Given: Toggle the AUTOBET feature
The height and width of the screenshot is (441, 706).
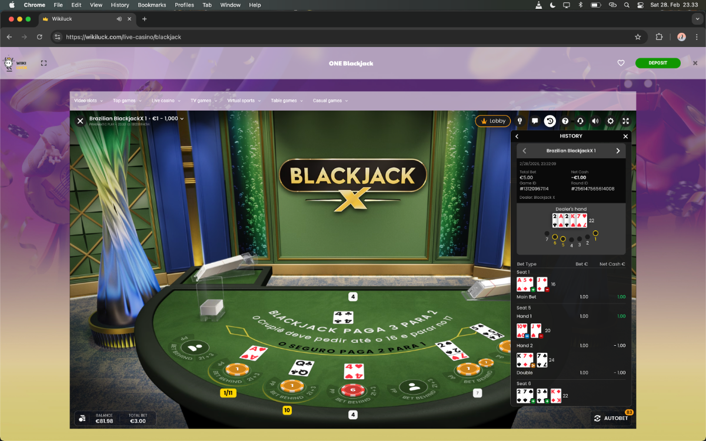Looking at the screenshot, I should click(611, 418).
